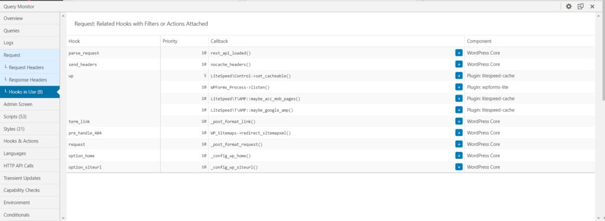Image resolution: width=605 pixels, height=221 pixels.
Task: Toggle panel position using pop-out icon
Action: coord(580,6)
